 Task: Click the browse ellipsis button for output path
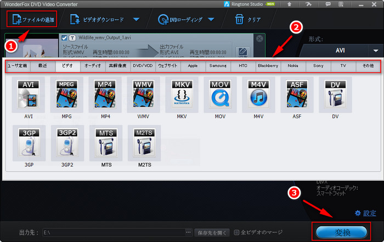[188, 232]
